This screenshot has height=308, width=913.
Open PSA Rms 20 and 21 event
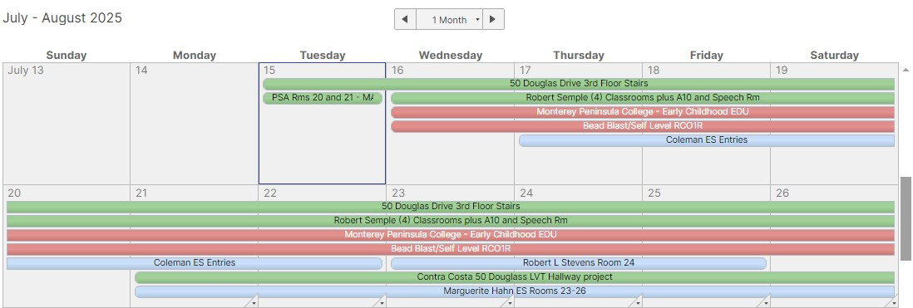coord(323,98)
